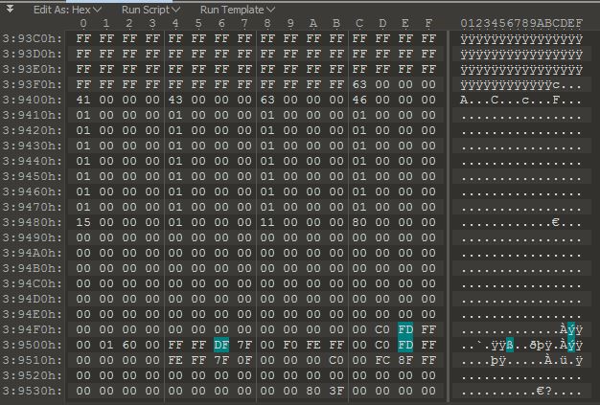Select the address label 3:9400h

click(x=33, y=100)
